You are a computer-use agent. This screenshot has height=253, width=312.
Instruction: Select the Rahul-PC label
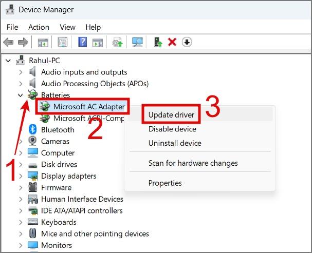(44, 61)
